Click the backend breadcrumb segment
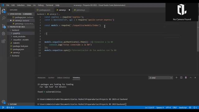The image size is (199, 112). pyautogui.click(x=40, y=14)
